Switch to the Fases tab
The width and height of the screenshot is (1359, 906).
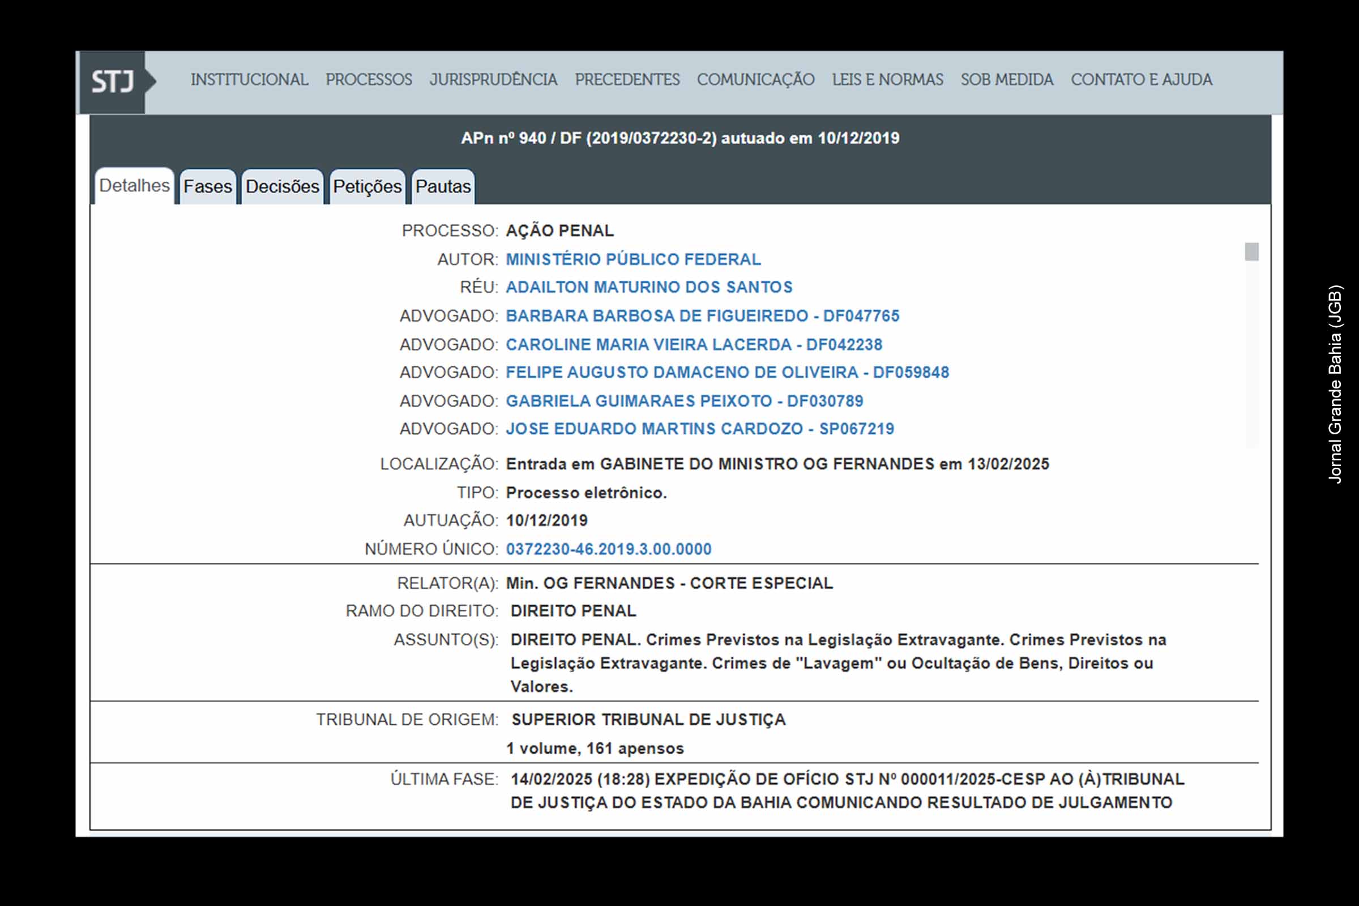point(207,187)
